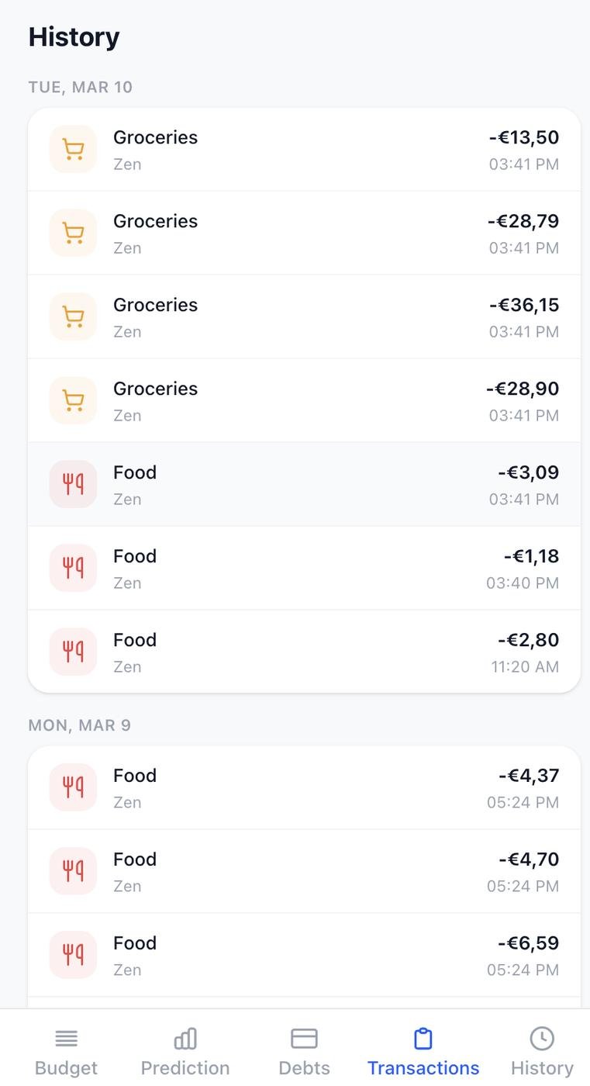Tap cart icon of €13,50 Groceries entry
590x1086 pixels.
(x=73, y=149)
